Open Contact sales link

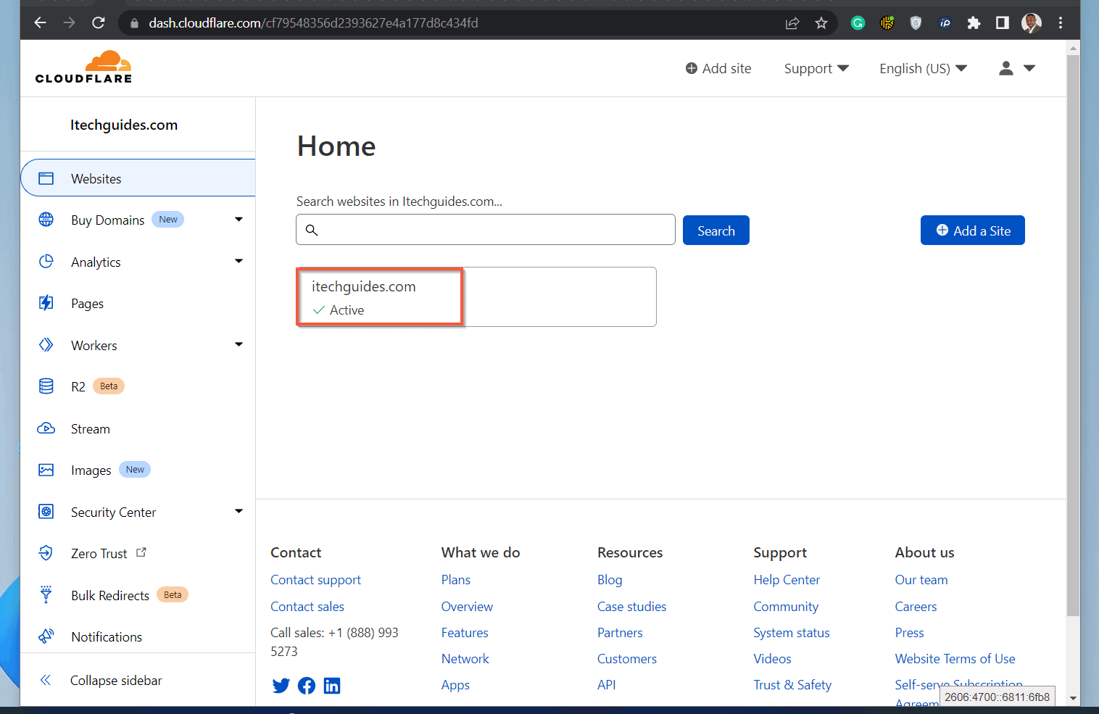click(307, 607)
